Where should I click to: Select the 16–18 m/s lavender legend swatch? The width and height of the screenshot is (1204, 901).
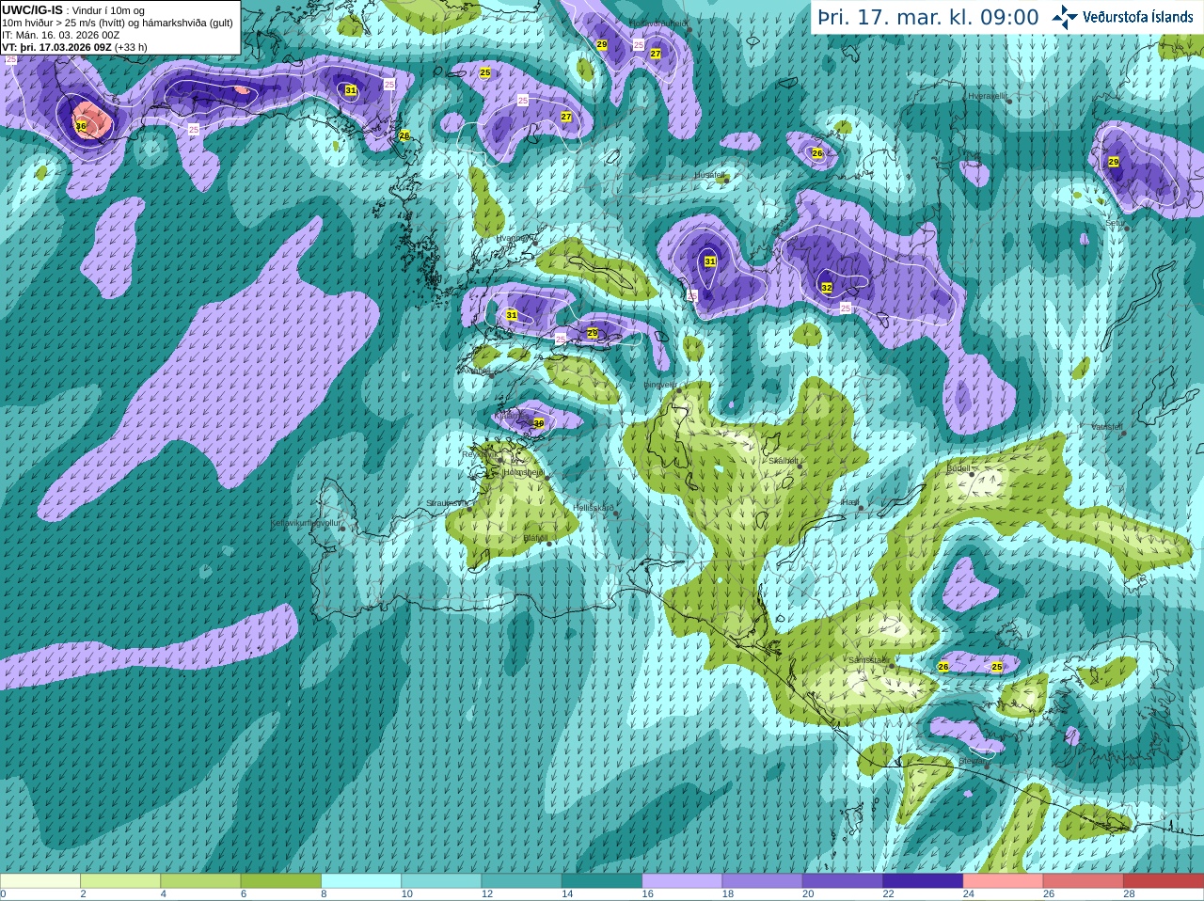(x=682, y=881)
